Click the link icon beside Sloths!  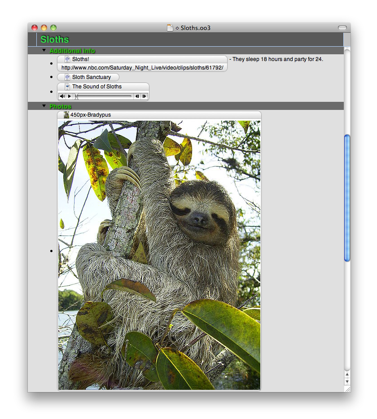tap(67, 59)
